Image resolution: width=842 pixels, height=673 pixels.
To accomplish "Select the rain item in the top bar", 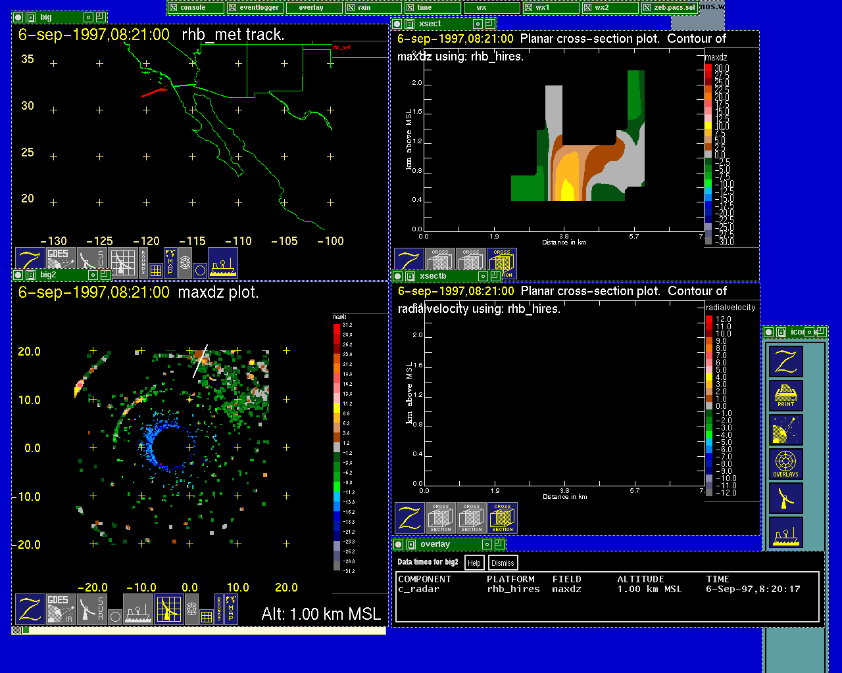I will [x=364, y=8].
